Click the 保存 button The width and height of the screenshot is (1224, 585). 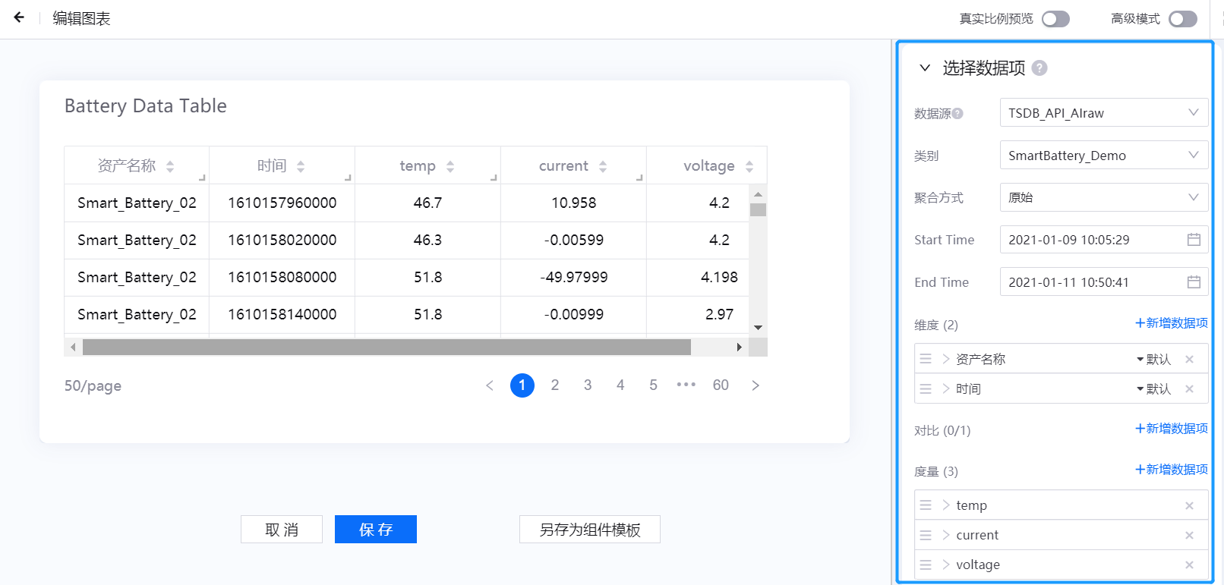tap(376, 530)
